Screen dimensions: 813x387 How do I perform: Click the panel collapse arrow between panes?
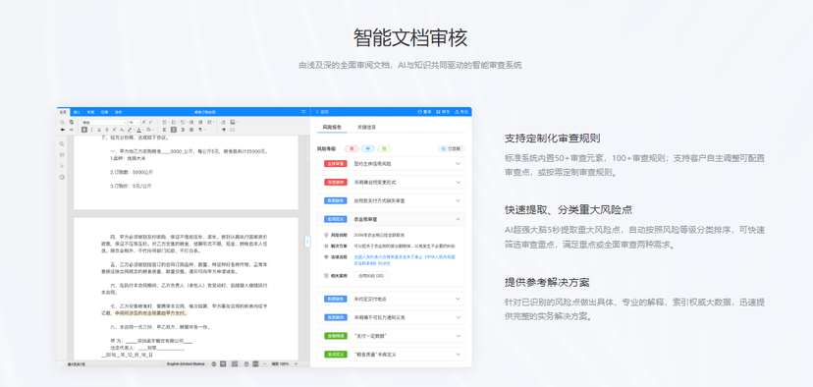[x=307, y=242]
